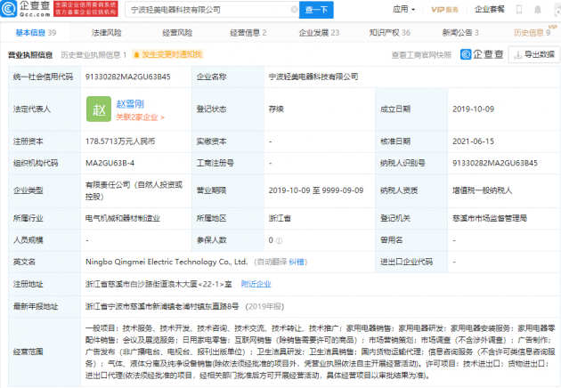The width and height of the screenshot is (561, 388).
Task: Expand 关联2家企业 link
Action: click(x=141, y=117)
